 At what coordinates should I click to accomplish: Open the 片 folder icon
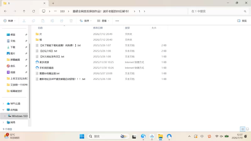point(37,34)
